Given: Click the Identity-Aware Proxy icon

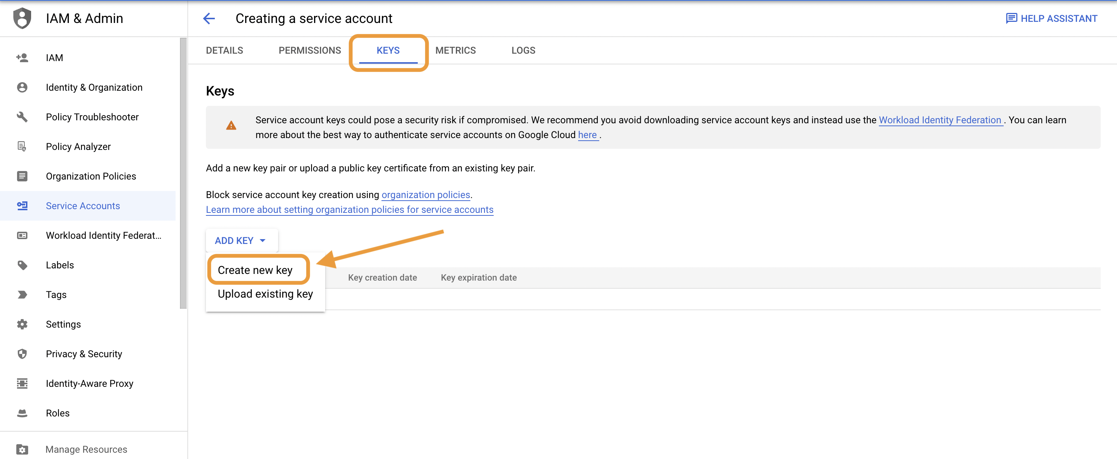Looking at the screenshot, I should (x=22, y=383).
